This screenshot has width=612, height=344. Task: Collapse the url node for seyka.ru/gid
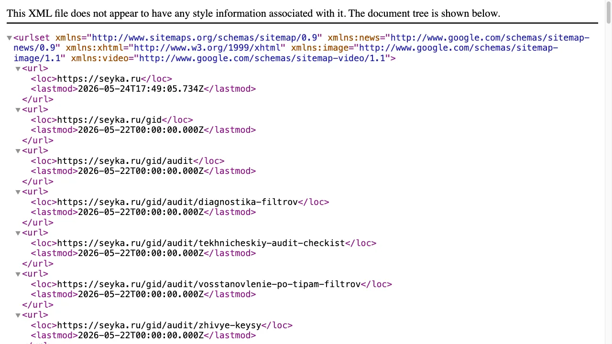pos(18,110)
